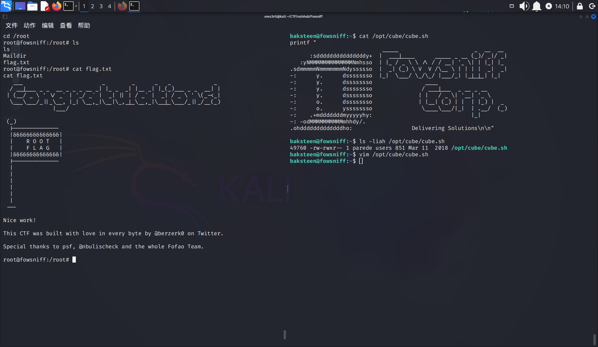Expand the terminal launcher dropdown arrow

pyautogui.click(x=76, y=6)
